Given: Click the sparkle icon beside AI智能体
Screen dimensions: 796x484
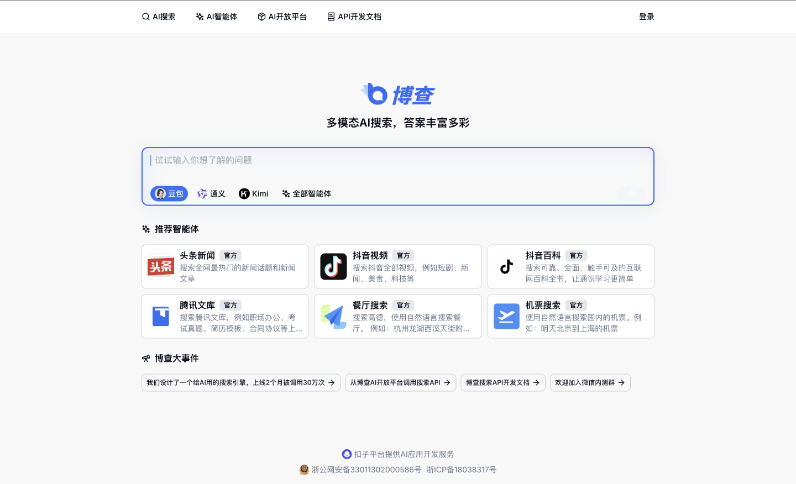Looking at the screenshot, I should [x=200, y=17].
